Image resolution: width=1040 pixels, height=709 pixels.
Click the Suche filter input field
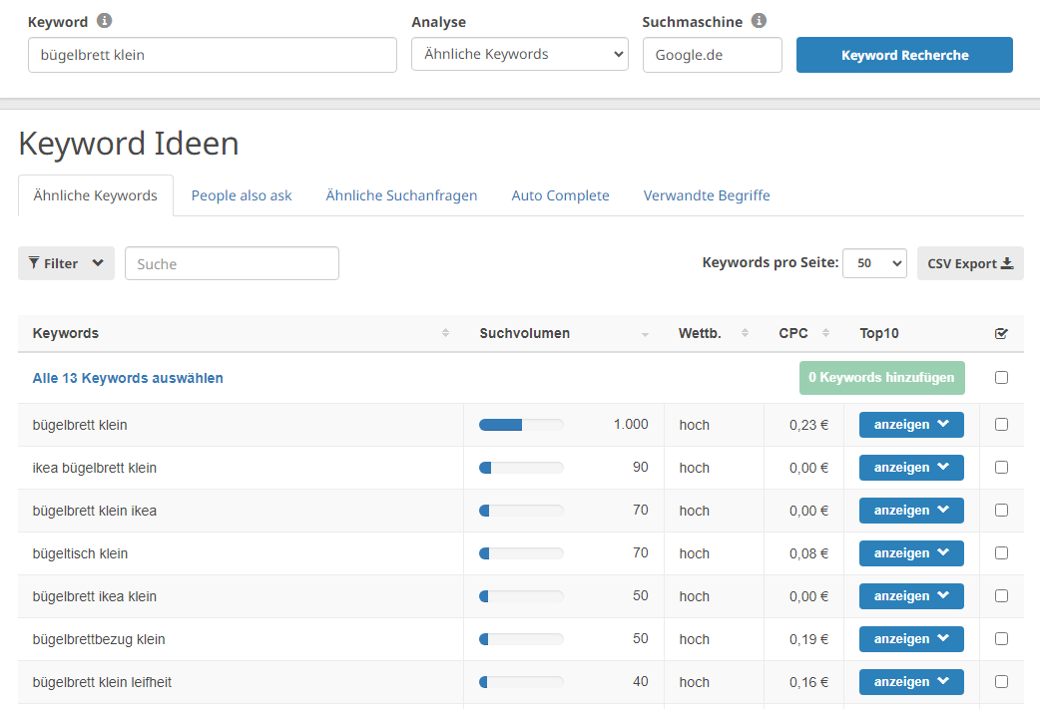pos(232,263)
